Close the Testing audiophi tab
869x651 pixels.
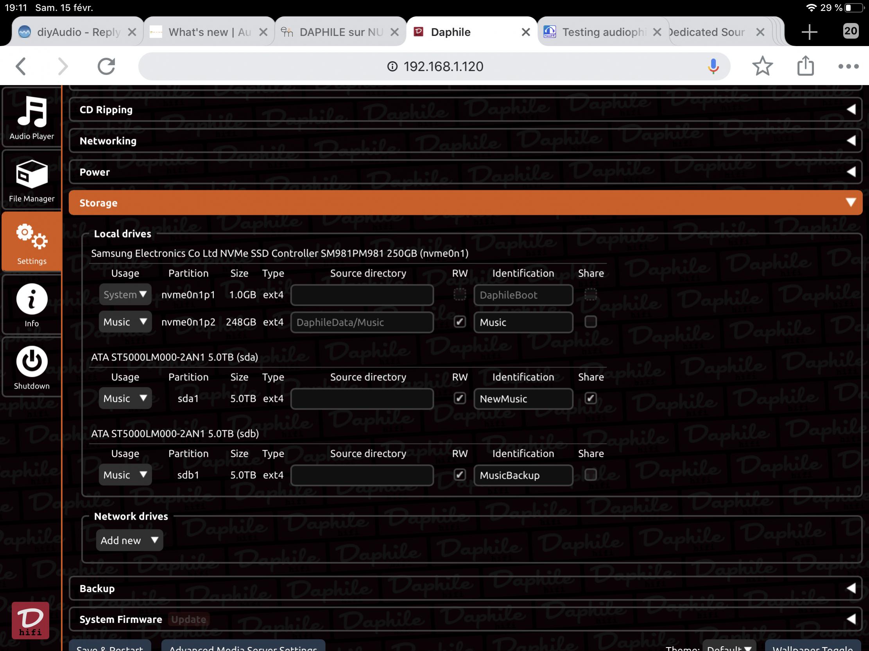click(x=657, y=32)
